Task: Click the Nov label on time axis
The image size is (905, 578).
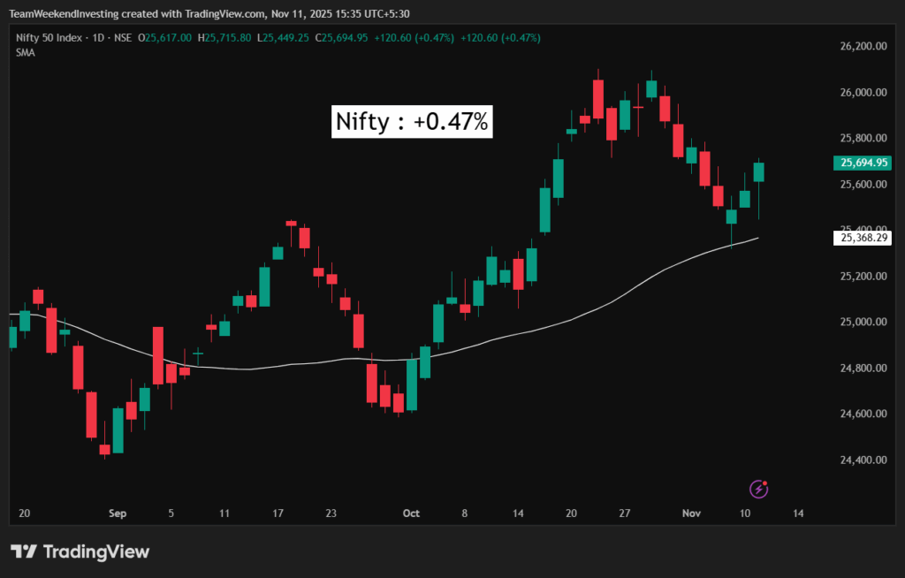Action: [x=691, y=513]
